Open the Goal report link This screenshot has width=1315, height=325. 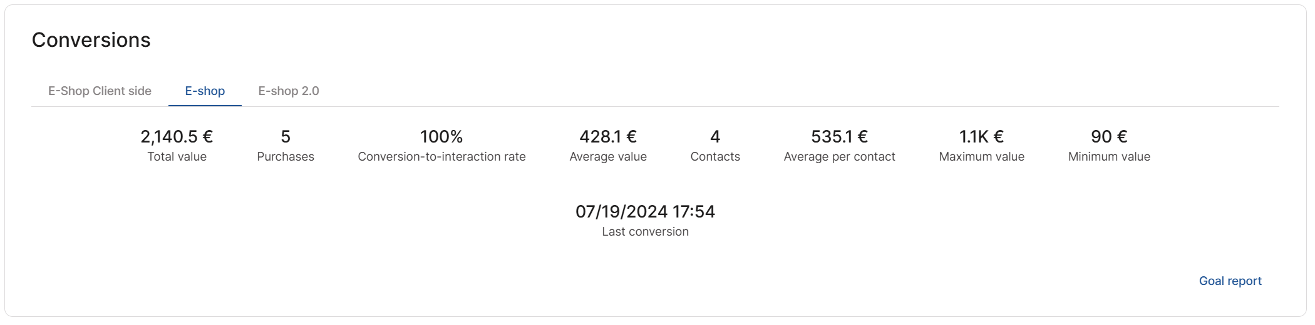(x=1230, y=281)
